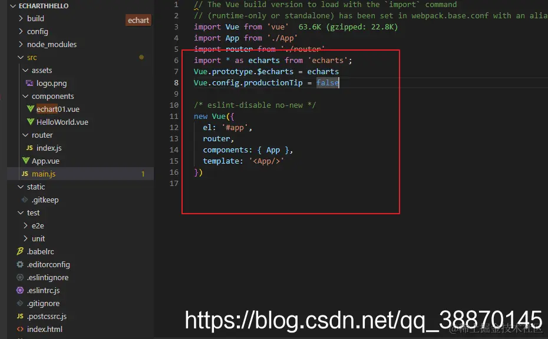Viewport: 548px width, 339px height.
Task: Click the problem count badge on main.js
Action: click(143, 174)
